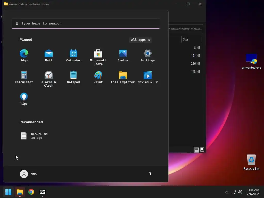Viewport: 264px width, 198px height.
Task: Show All apps list
Action: click(x=141, y=40)
